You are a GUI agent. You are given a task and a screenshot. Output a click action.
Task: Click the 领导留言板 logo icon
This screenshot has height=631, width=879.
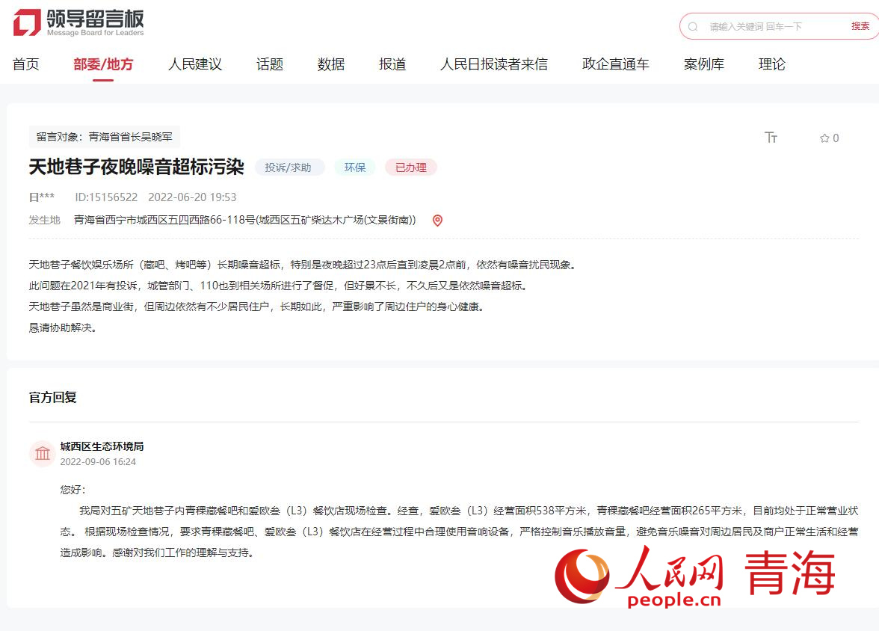tap(27, 22)
